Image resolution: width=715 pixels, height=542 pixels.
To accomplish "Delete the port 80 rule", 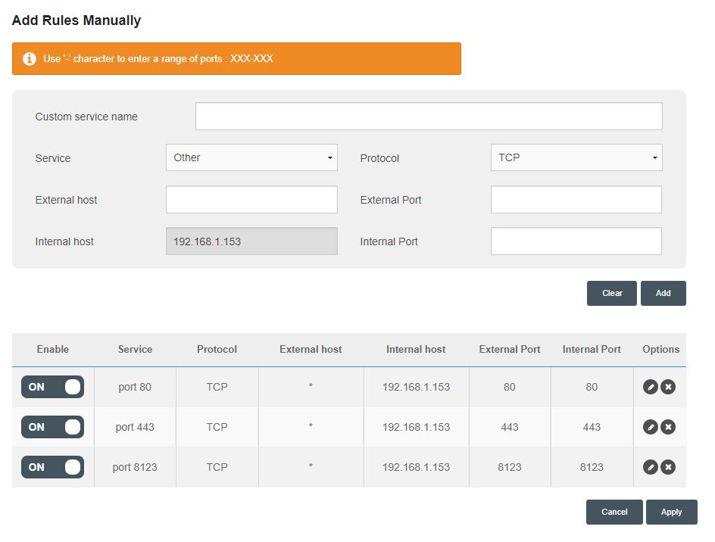I will (668, 387).
